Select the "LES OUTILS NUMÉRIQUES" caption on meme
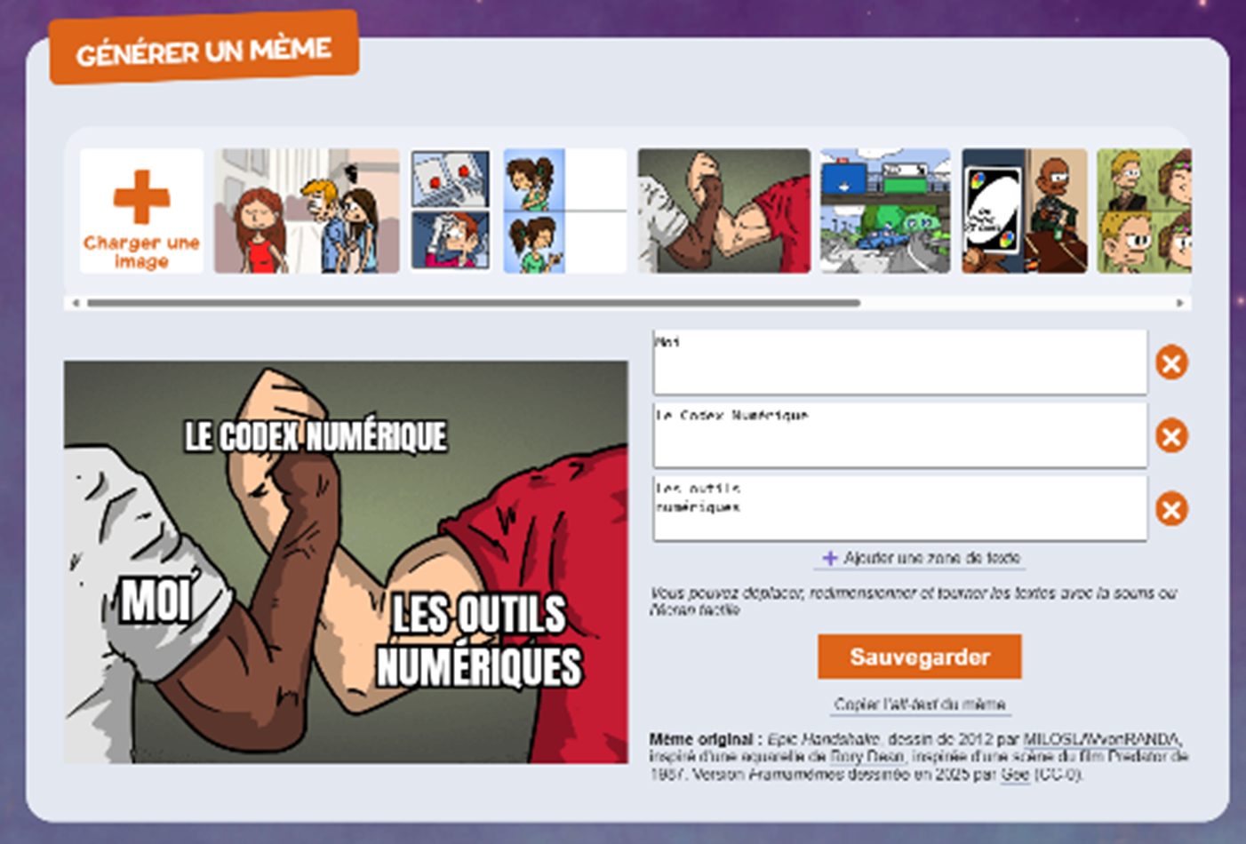The height and width of the screenshot is (844, 1246). (x=479, y=641)
